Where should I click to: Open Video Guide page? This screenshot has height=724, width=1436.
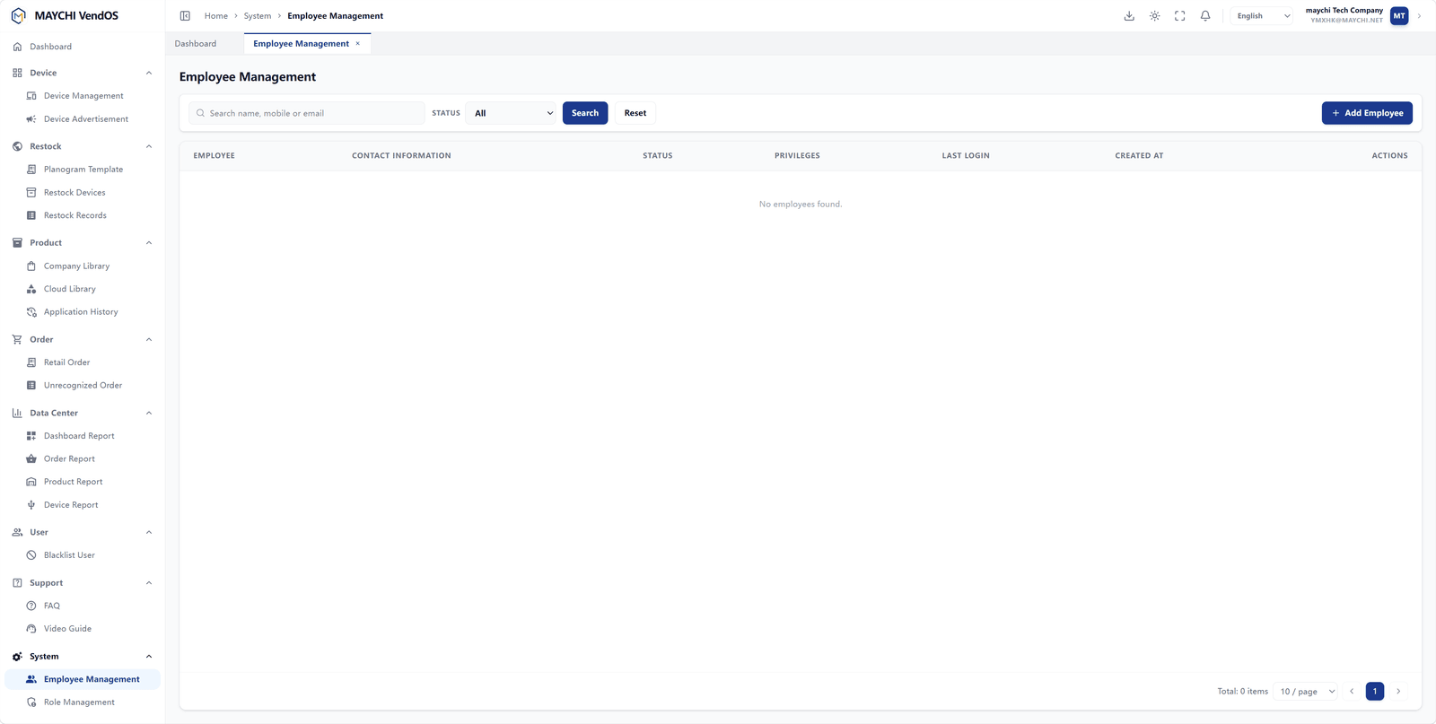pyautogui.click(x=83, y=629)
